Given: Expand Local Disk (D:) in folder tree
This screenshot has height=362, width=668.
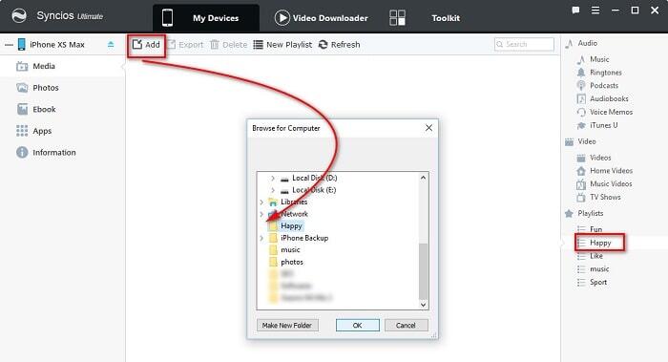Looking at the screenshot, I should point(273,179).
